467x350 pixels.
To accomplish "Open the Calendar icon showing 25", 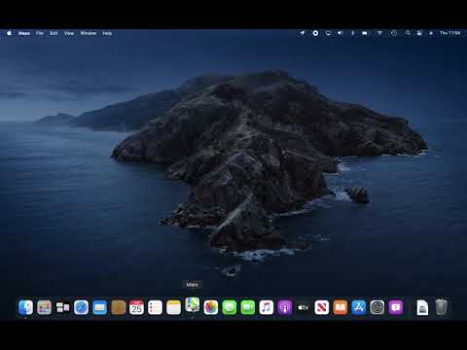I will click(136, 307).
